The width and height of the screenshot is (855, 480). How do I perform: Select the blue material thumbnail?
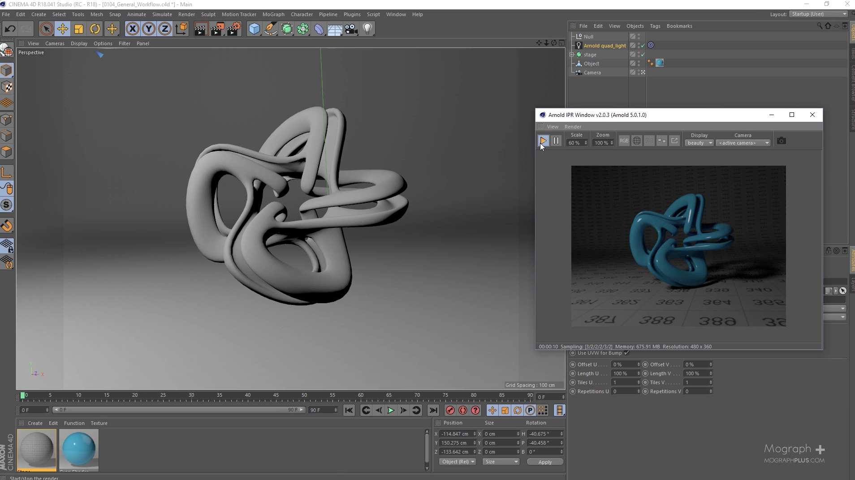(78, 449)
